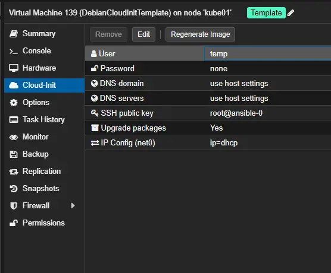Click DNS domain 'use host settings' value
This screenshot has width=331, height=273.
pyautogui.click(x=239, y=84)
